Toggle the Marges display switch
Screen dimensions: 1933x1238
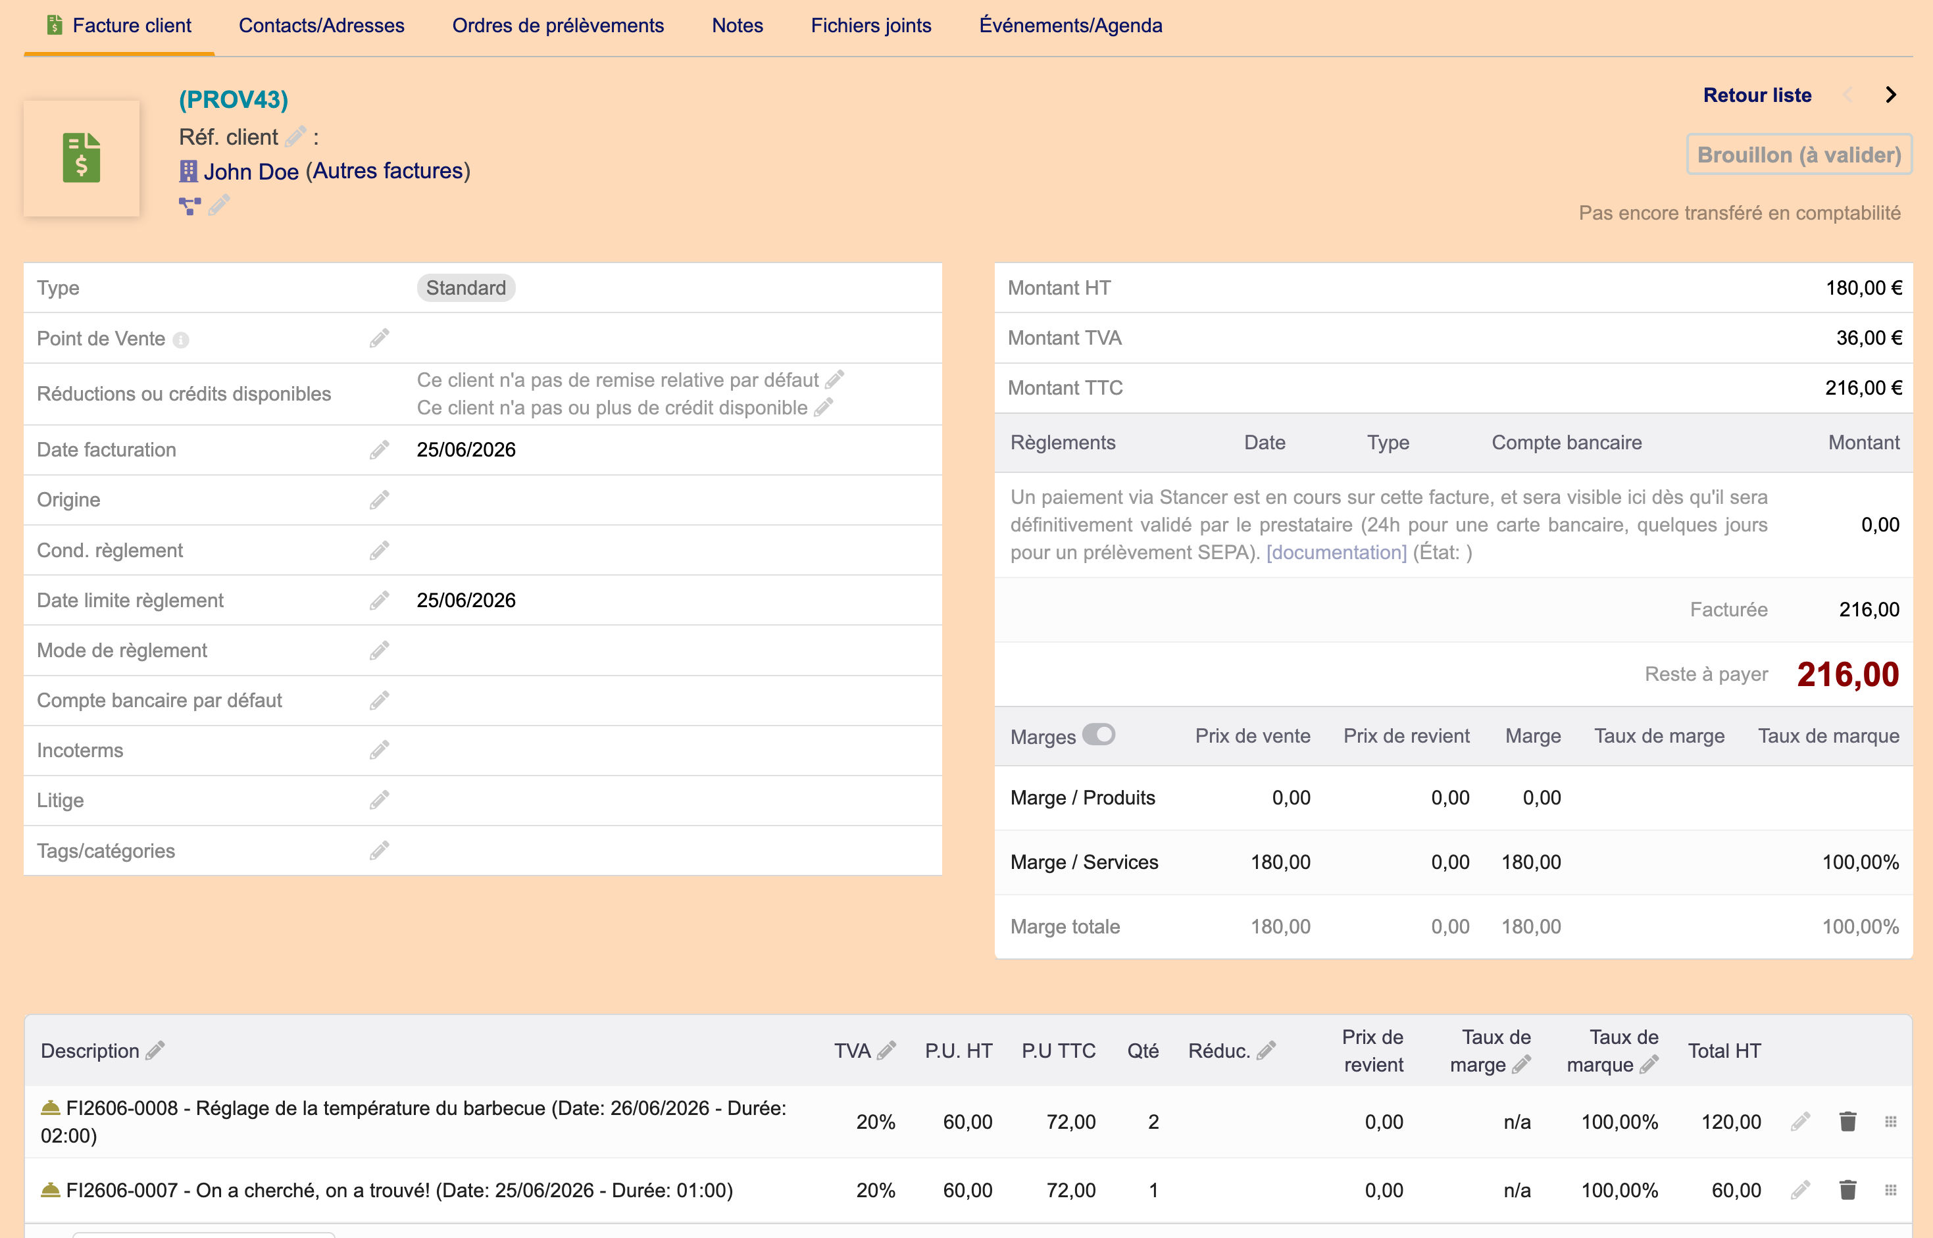coord(1098,735)
